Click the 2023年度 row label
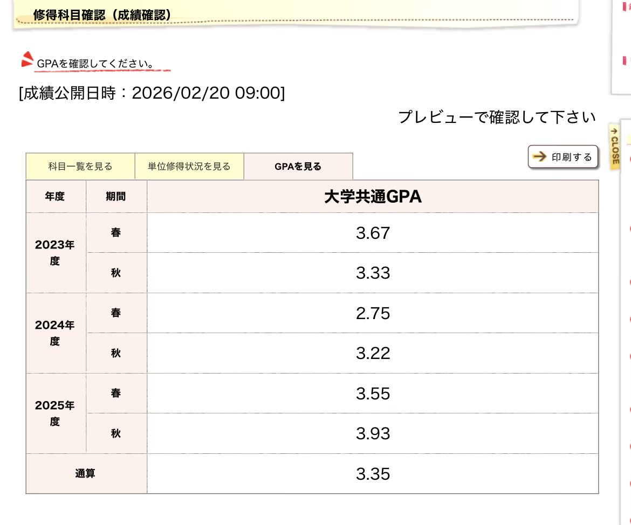 tap(56, 253)
